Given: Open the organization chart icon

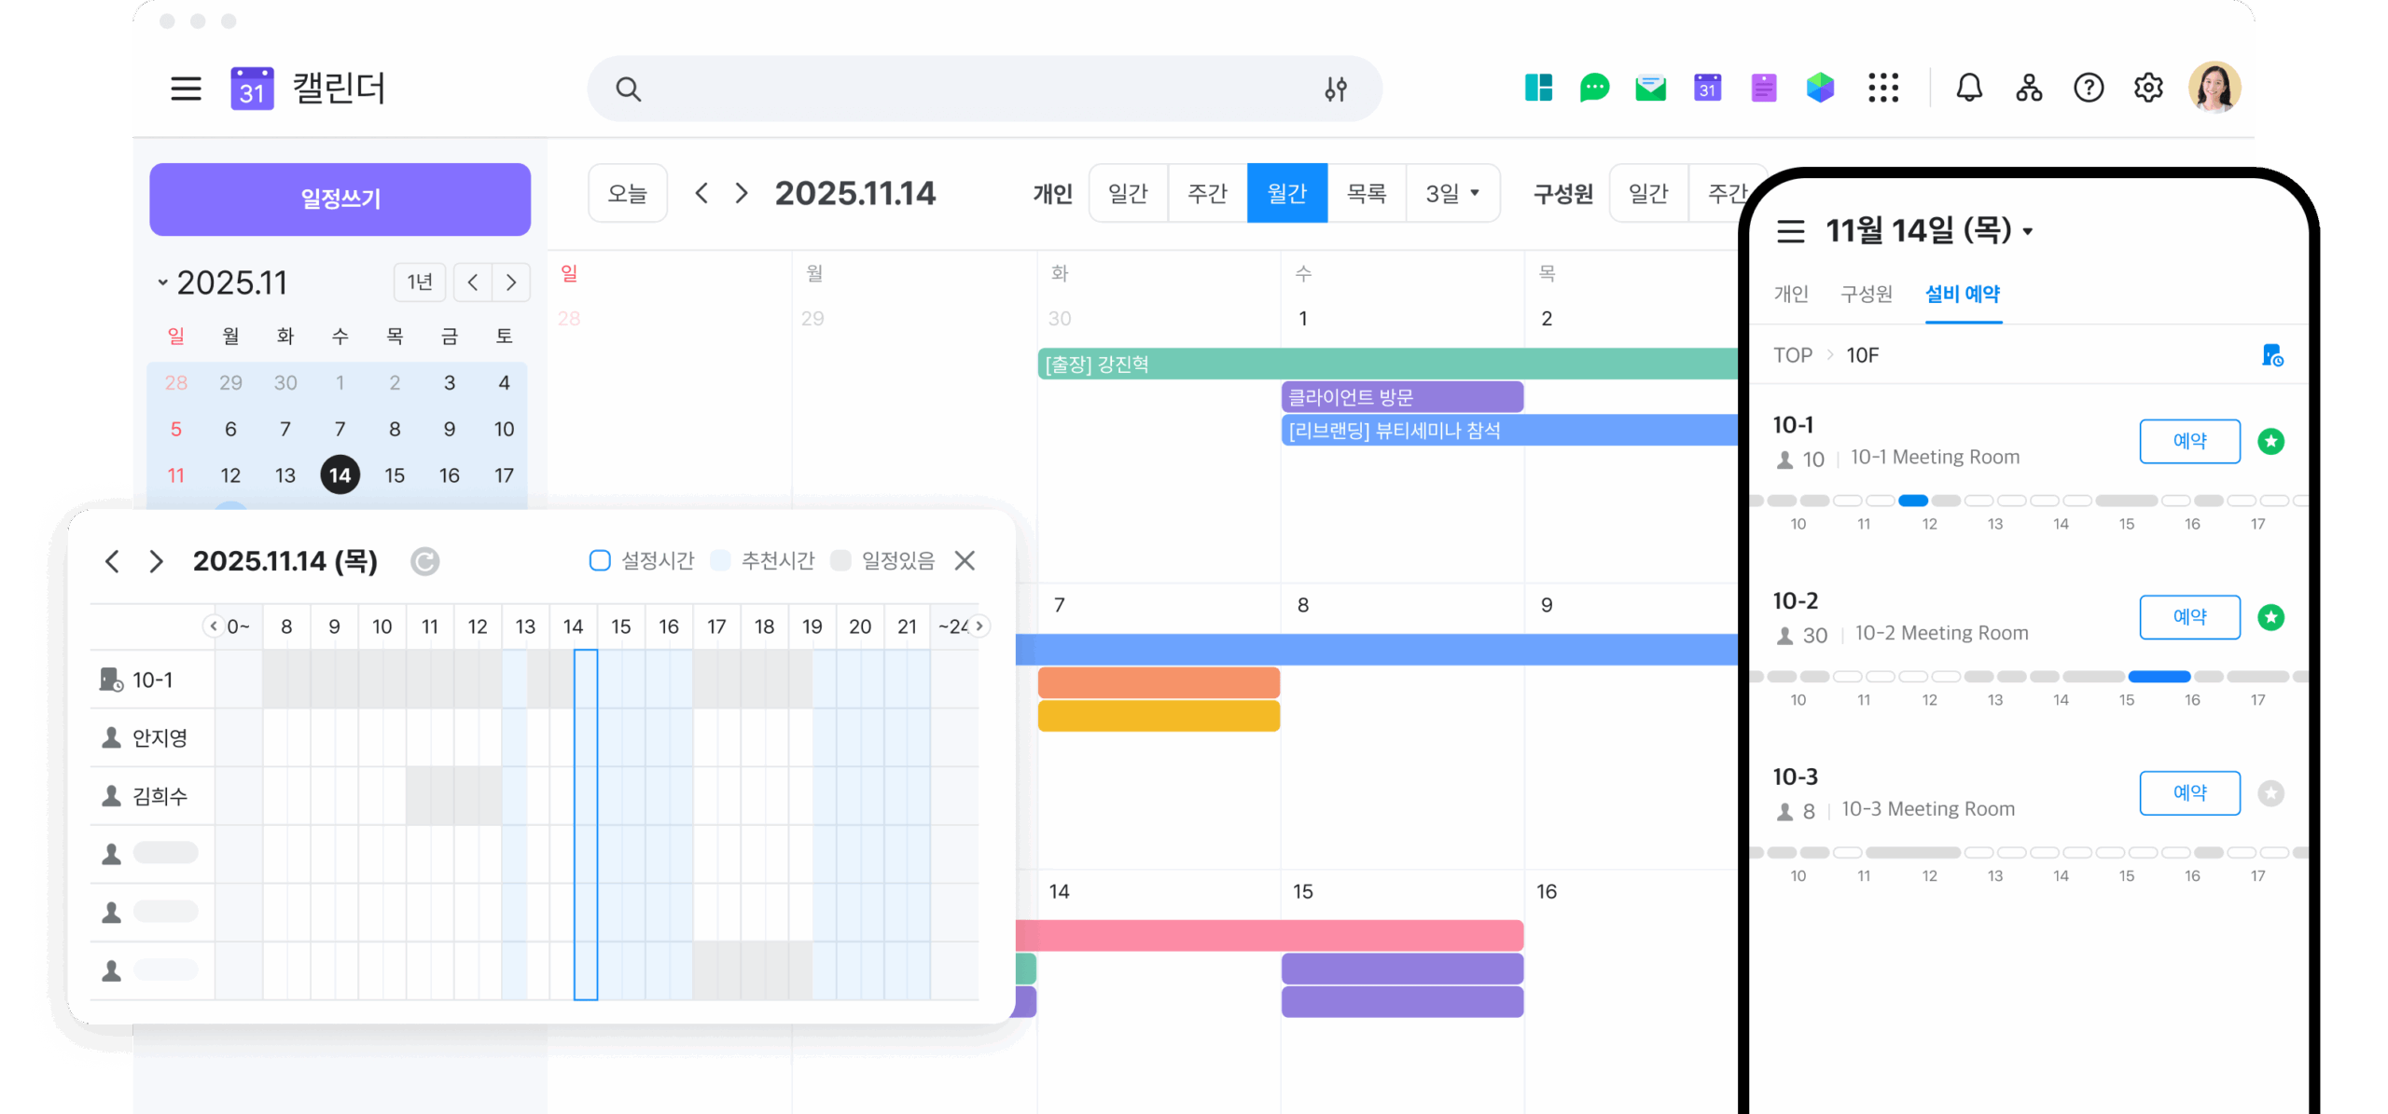Looking at the screenshot, I should 2029,88.
